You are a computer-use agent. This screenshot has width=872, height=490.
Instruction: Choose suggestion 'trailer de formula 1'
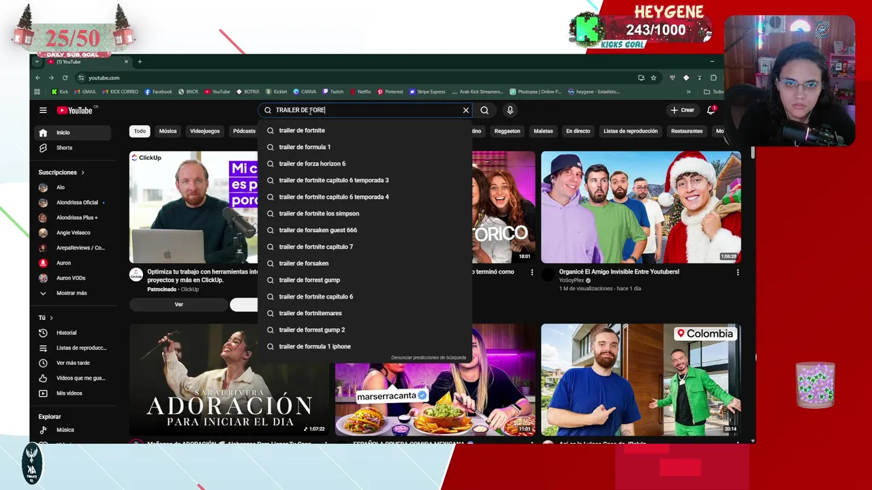click(365, 147)
